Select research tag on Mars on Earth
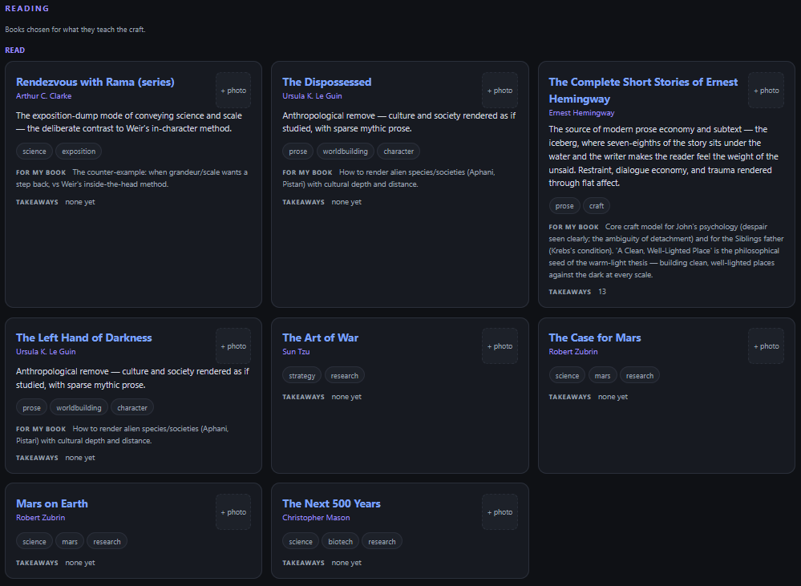This screenshot has width=801, height=586. 107,542
